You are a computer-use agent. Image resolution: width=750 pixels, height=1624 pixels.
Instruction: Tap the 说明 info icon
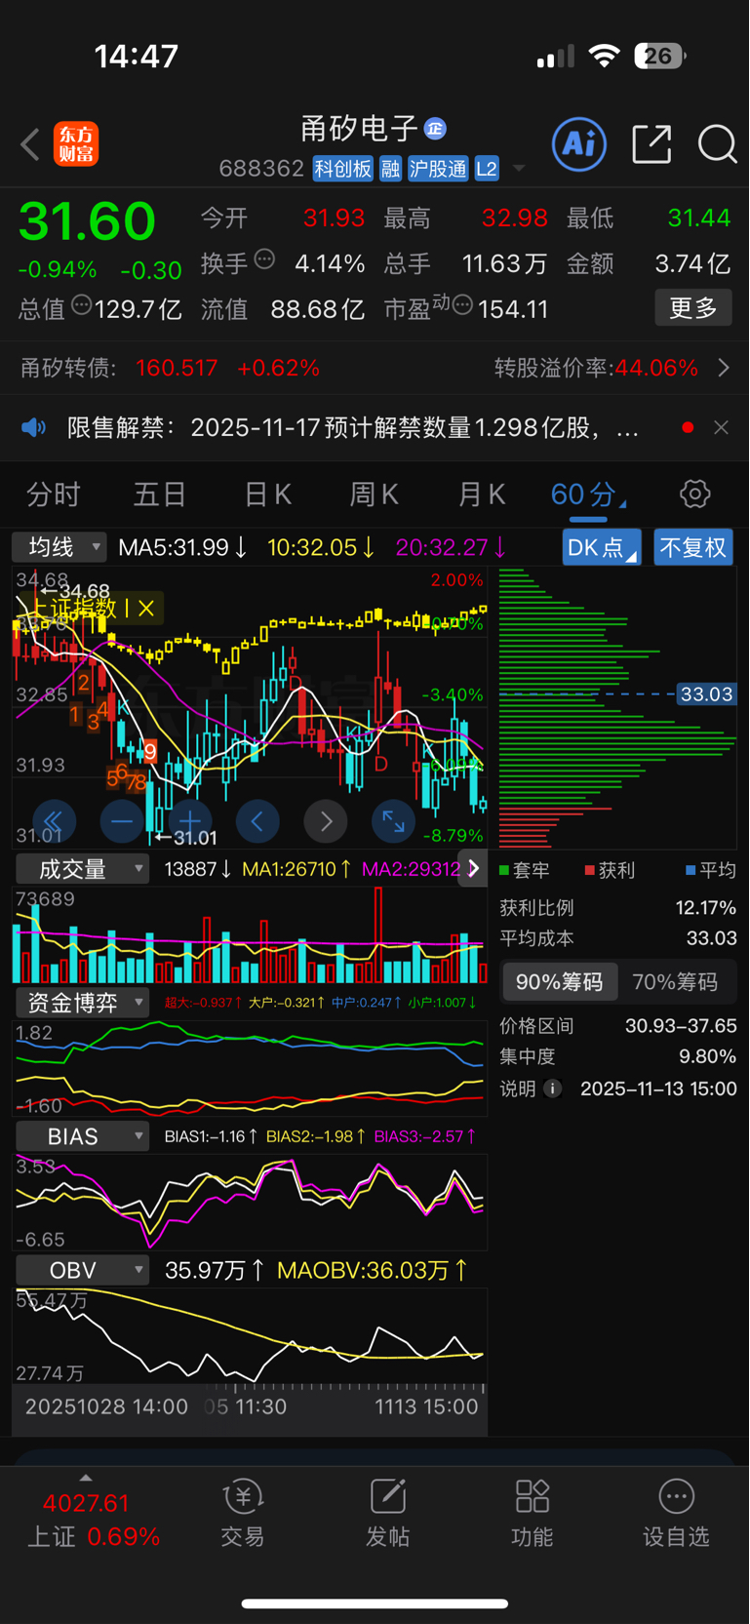pos(552,1089)
